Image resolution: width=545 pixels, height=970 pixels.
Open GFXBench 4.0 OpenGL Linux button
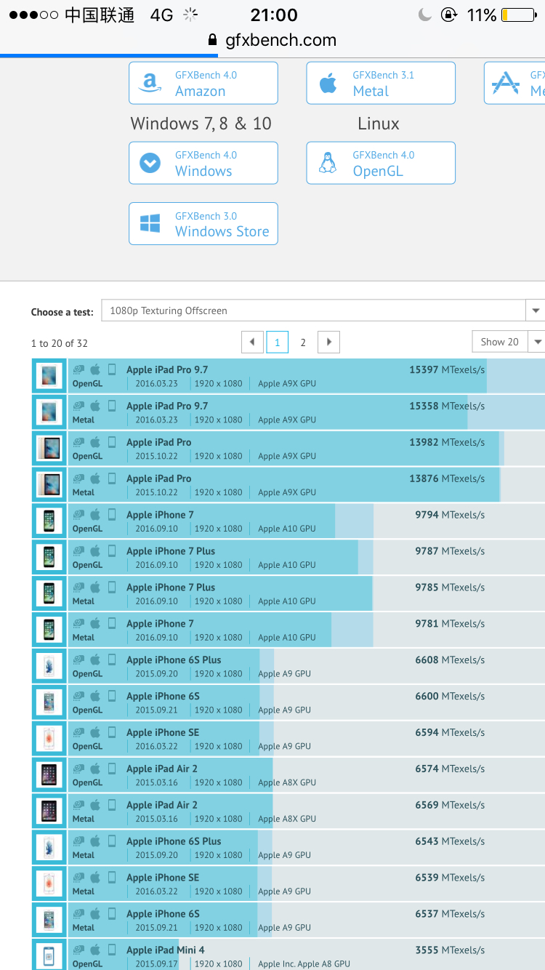[381, 163]
